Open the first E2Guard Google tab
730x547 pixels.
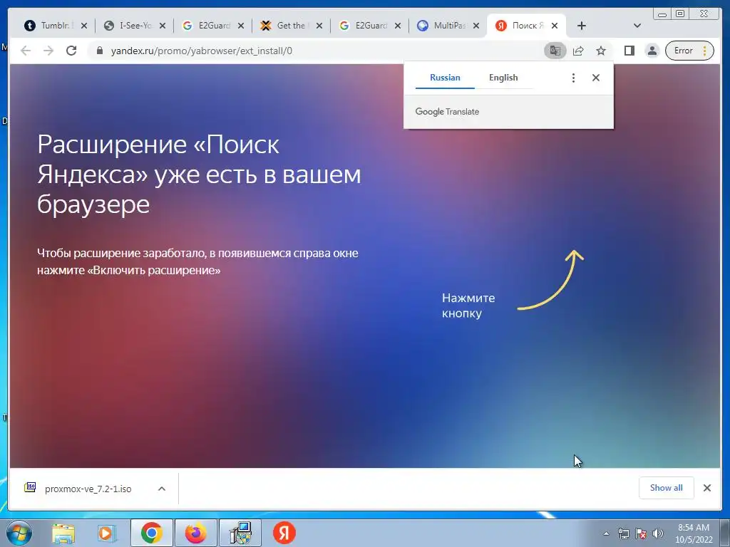[207, 26]
